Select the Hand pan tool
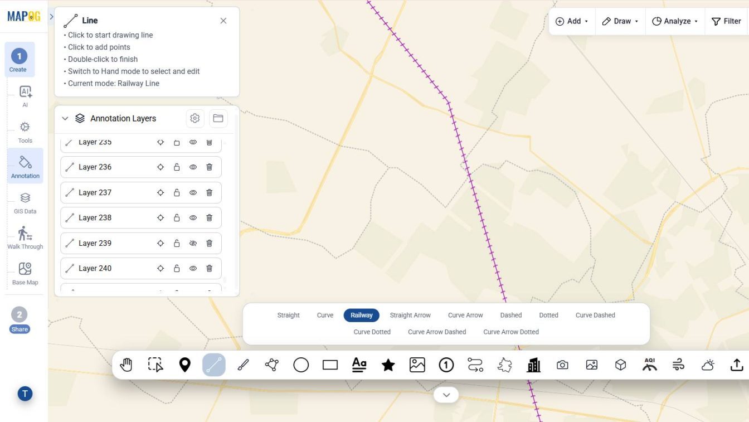The width and height of the screenshot is (749, 422). tap(127, 365)
